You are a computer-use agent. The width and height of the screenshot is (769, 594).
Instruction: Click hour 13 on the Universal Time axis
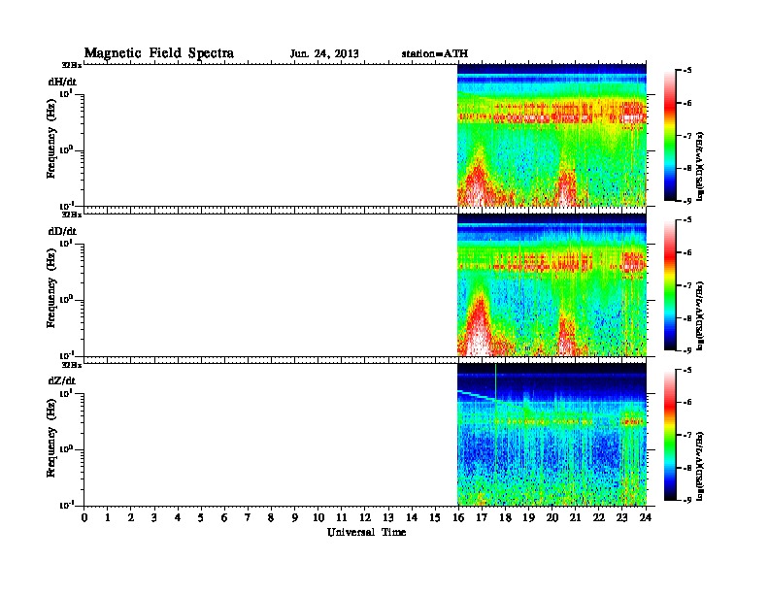click(x=388, y=517)
